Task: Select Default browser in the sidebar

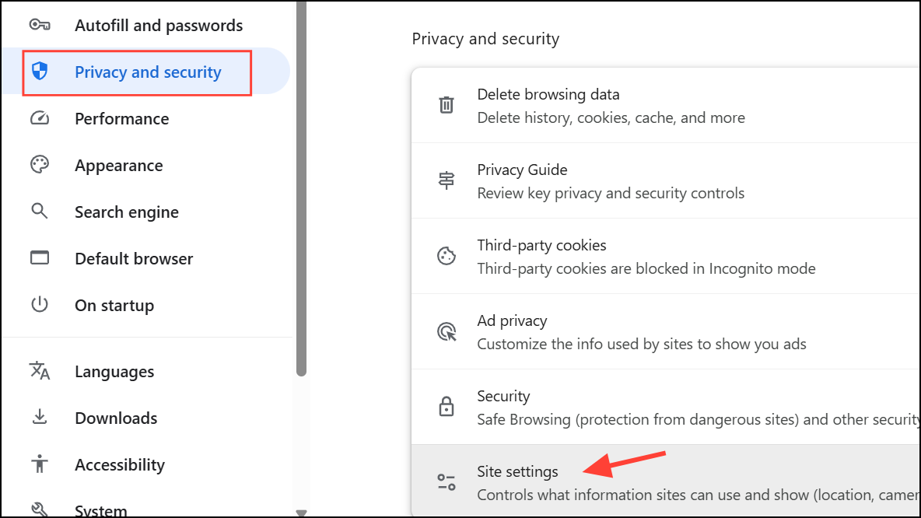Action: tap(134, 258)
